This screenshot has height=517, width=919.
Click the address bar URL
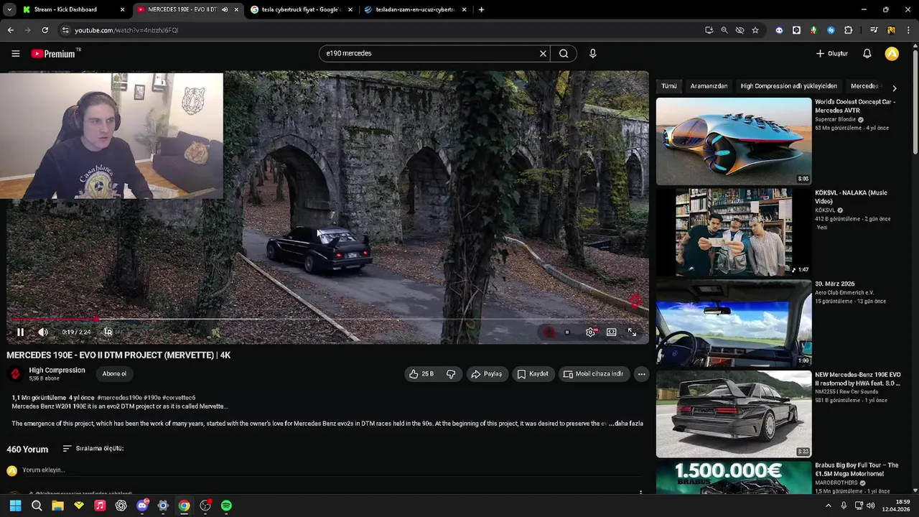click(126, 30)
